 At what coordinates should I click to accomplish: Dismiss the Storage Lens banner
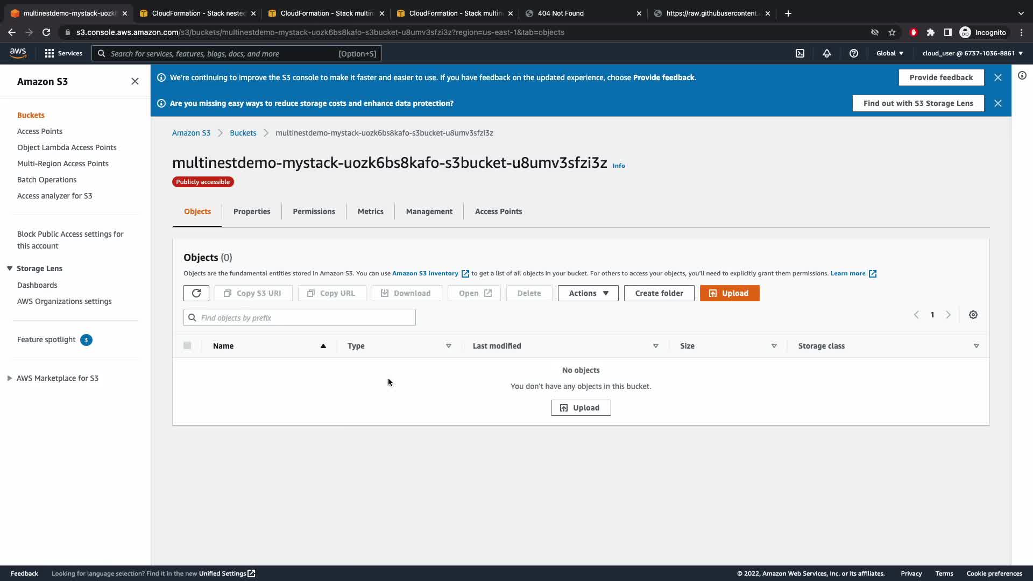pos(998,103)
